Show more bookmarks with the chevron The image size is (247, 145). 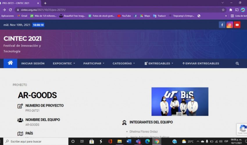(226, 16)
